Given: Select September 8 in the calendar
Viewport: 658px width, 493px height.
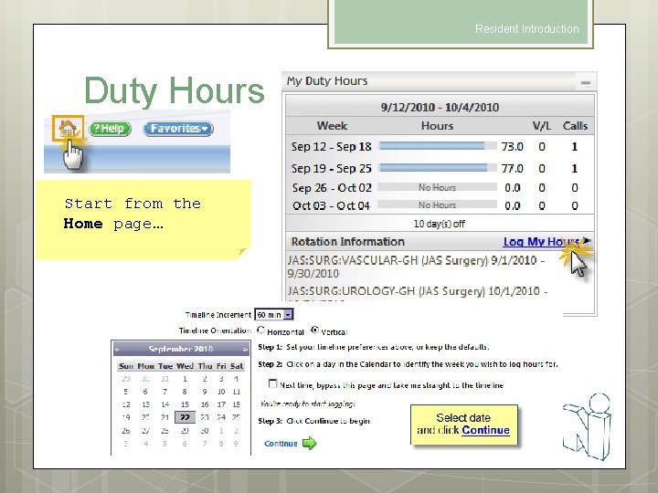Looking at the screenshot, I should click(185, 392).
